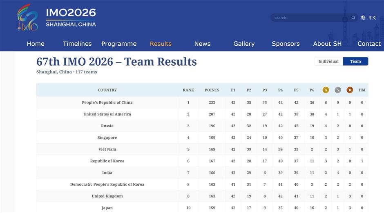The height and width of the screenshot is (213, 384).
Task: Click the P3 column header
Action: coord(265,90)
